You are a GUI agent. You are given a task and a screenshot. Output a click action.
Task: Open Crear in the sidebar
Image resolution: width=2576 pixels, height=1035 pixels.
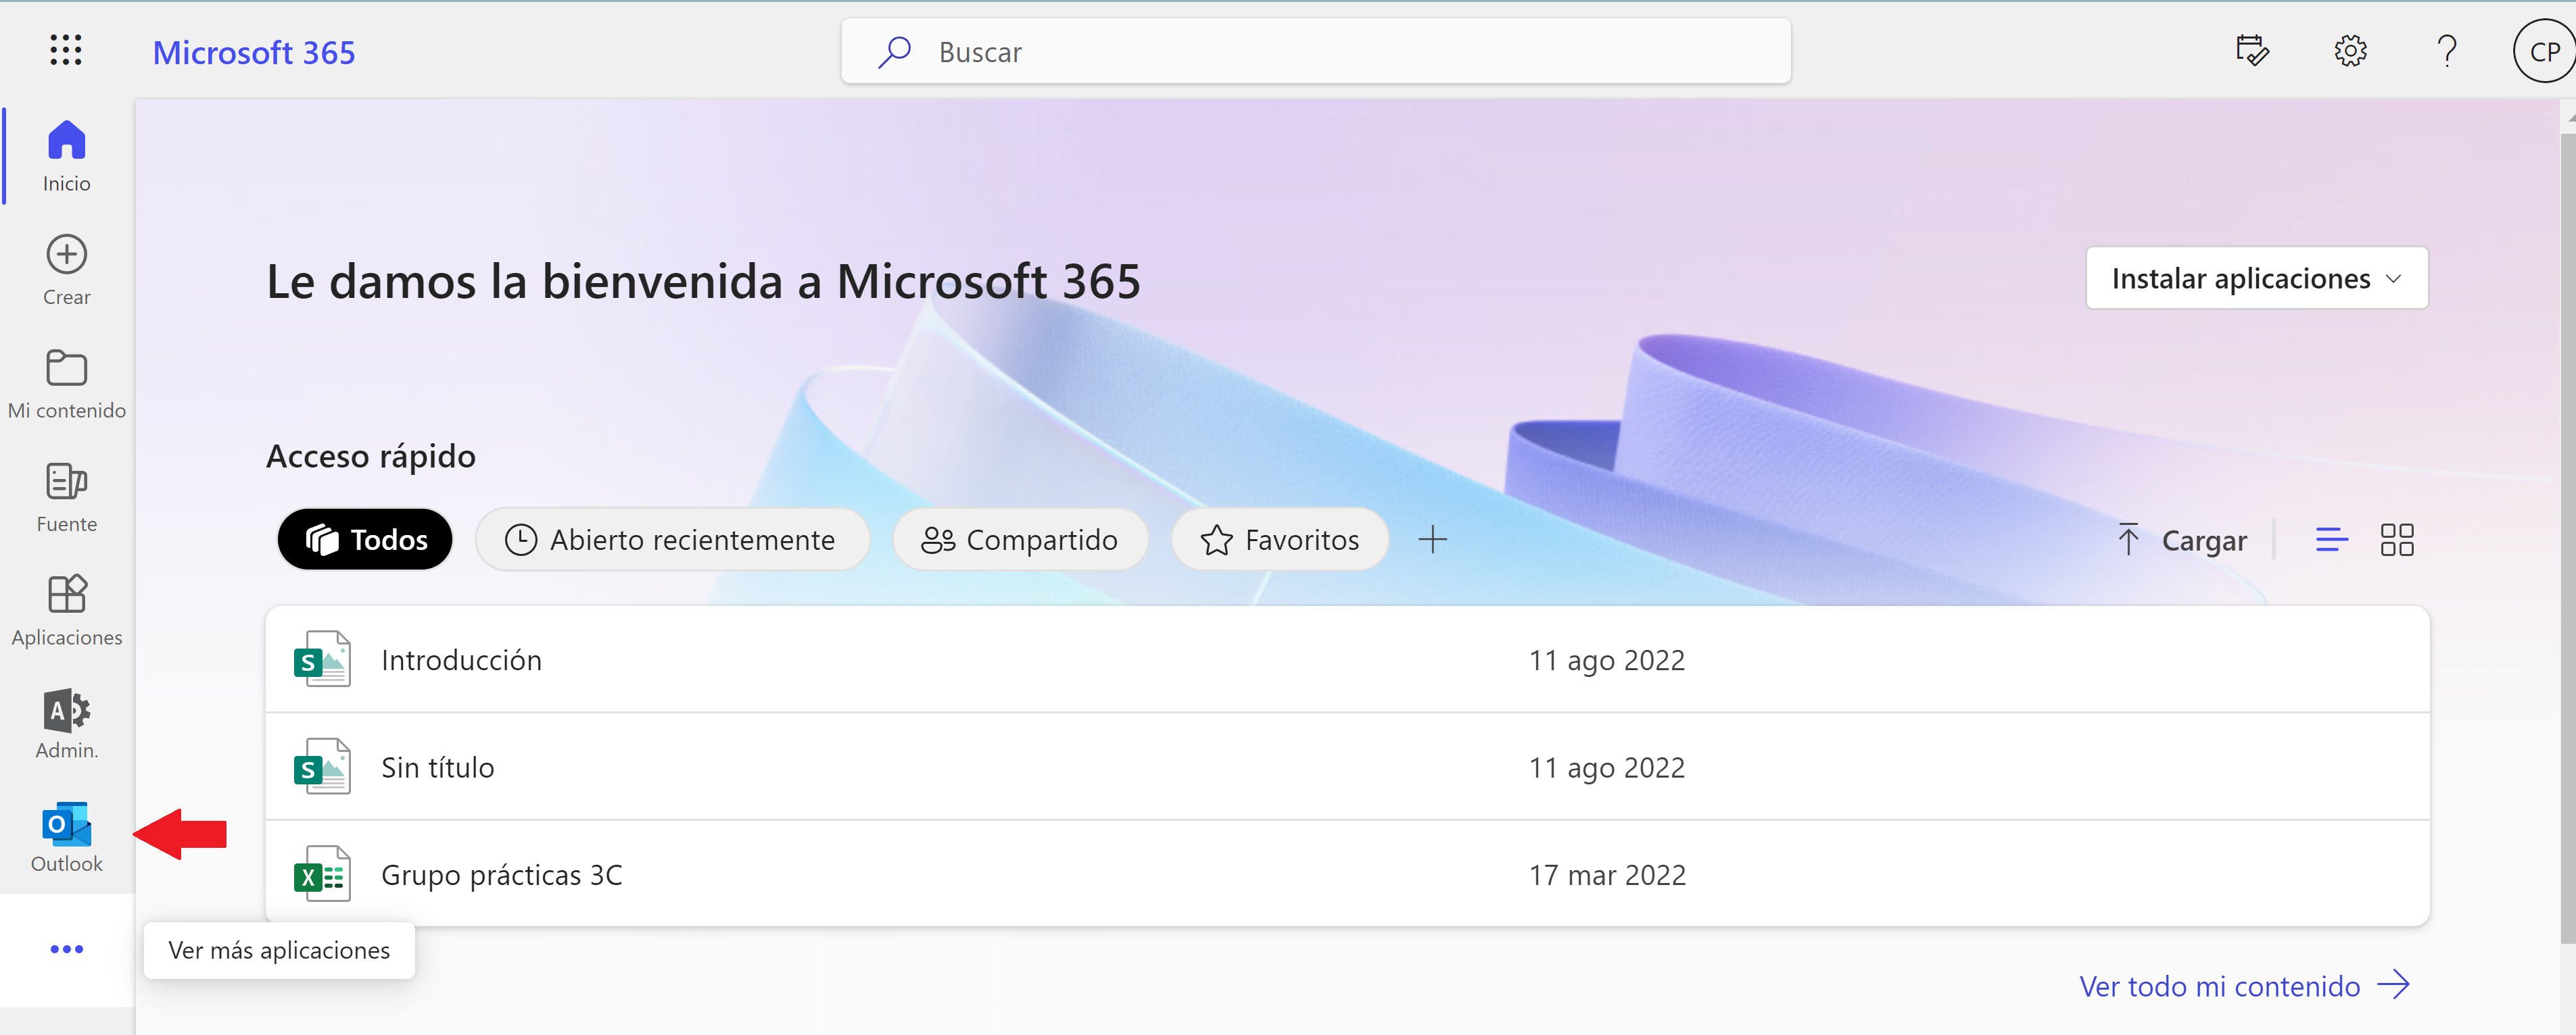(66, 270)
